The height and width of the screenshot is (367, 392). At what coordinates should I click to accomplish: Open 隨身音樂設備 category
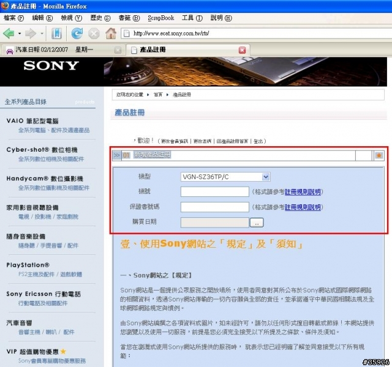click(x=26, y=237)
